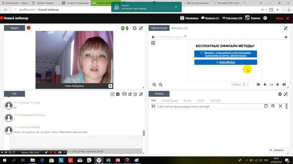
Task: Click Наталья Победа's name in chat
Action: [x=30, y=127]
